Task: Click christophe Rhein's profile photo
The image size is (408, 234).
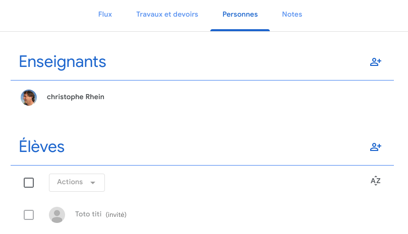Action: click(29, 98)
